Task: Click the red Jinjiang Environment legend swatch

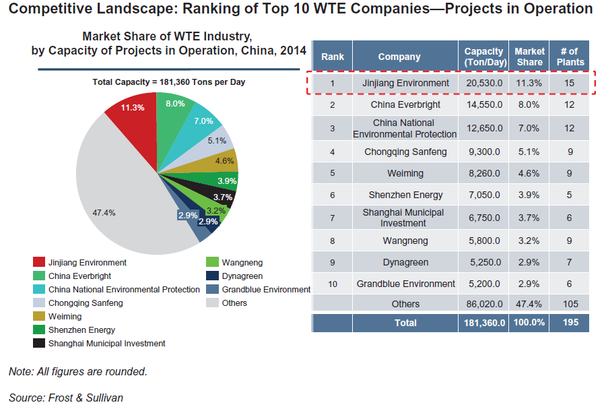Action: (x=39, y=262)
